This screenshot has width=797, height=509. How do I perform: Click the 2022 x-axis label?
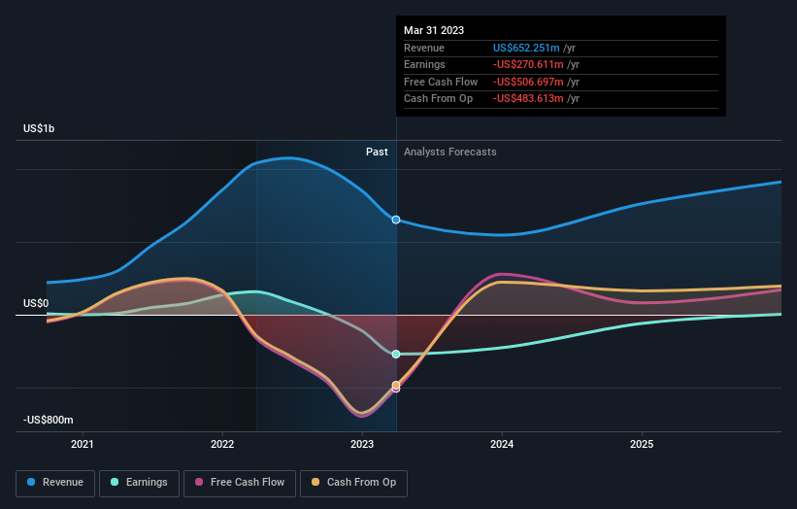pos(222,444)
